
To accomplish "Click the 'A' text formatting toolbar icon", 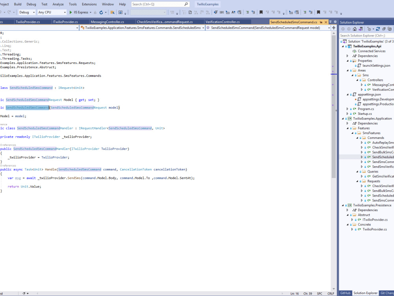I will point(233,12).
